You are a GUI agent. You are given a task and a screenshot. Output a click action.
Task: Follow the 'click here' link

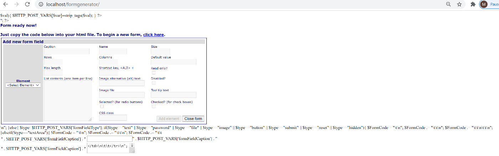tap(153, 35)
